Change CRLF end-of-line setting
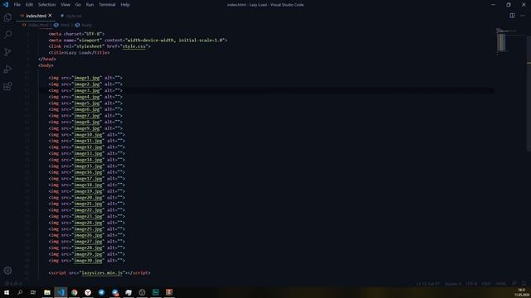The image size is (531, 298). coord(486,283)
